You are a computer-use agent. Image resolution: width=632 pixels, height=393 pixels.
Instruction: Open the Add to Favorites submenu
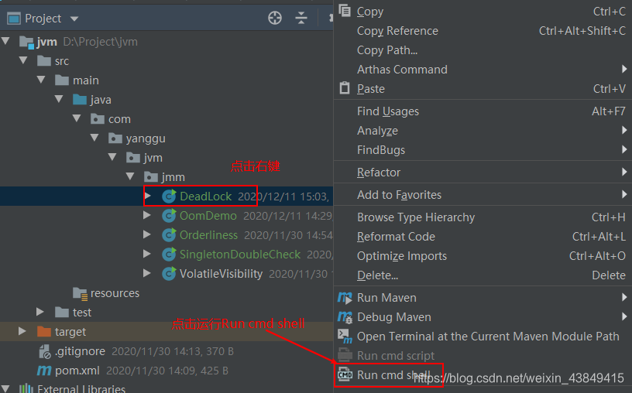pyautogui.click(x=483, y=195)
